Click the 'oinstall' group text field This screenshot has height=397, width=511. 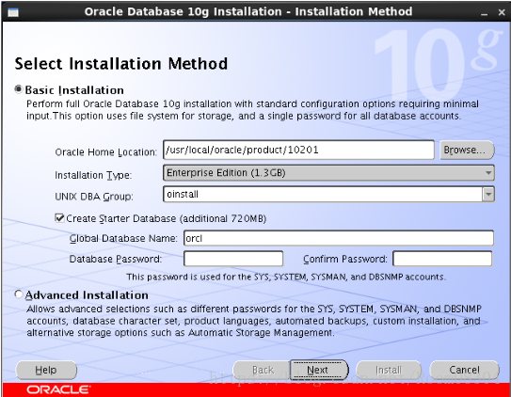coord(323,195)
